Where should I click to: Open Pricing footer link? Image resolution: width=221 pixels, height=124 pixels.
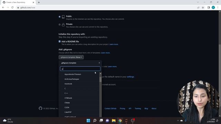pyautogui.click(x=122, y=108)
